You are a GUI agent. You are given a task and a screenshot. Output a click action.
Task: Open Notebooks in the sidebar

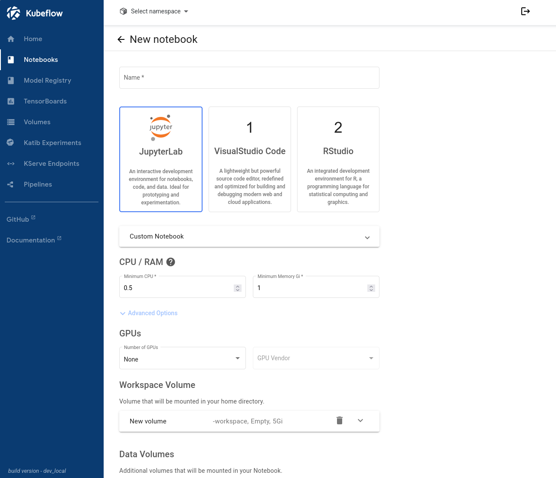pos(52,60)
